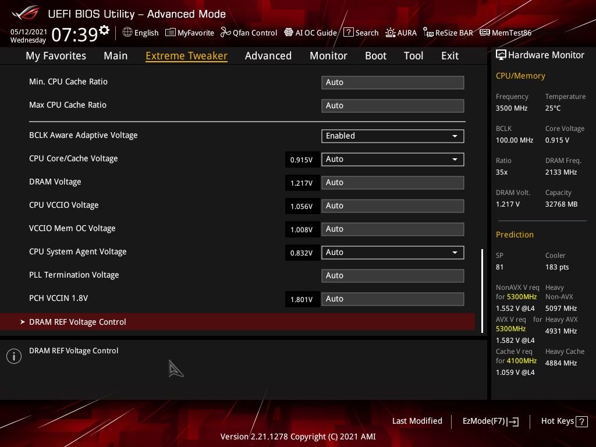Image resolution: width=596 pixels, height=447 pixels.
Task: Open AURA lighting icon
Action: 391,33
